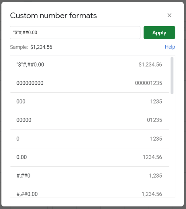
Task: Choose the 0.00 format pattern
Action: click(21, 157)
